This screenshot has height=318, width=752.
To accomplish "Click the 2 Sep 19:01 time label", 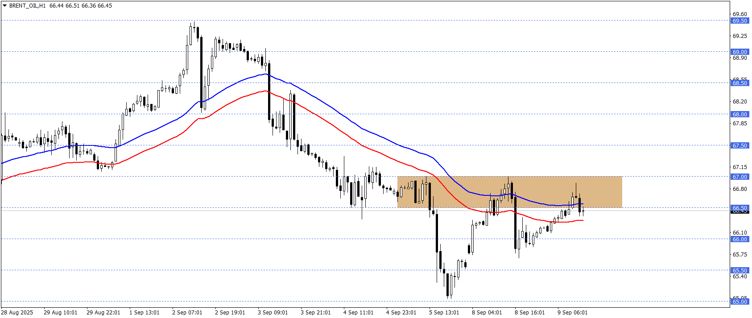I will (230, 313).
